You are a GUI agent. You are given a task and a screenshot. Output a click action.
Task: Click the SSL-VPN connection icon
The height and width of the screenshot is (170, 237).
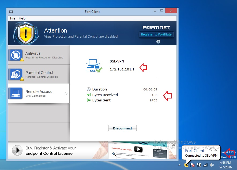(x=94, y=66)
